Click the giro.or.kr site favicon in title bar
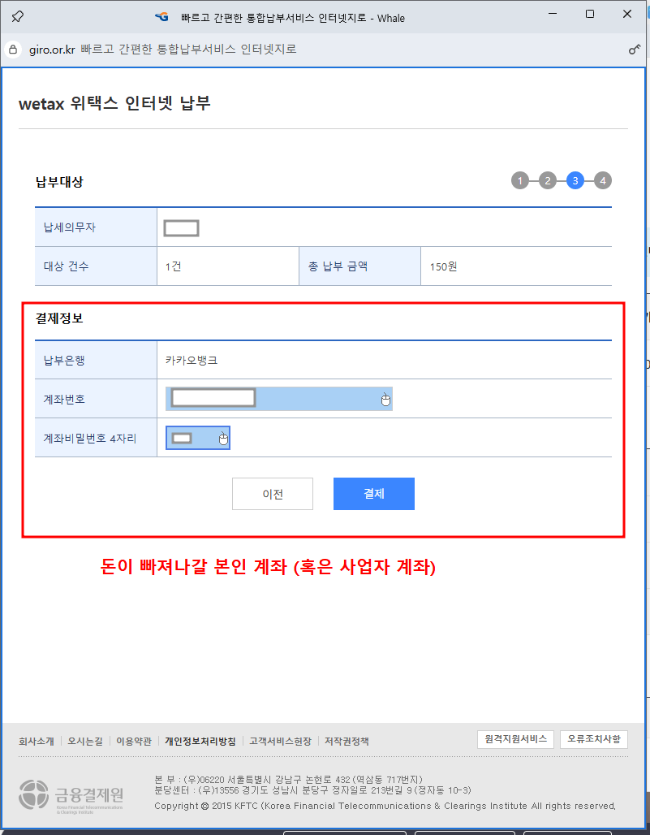This screenshot has width=650, height=835. pos(160,17)
